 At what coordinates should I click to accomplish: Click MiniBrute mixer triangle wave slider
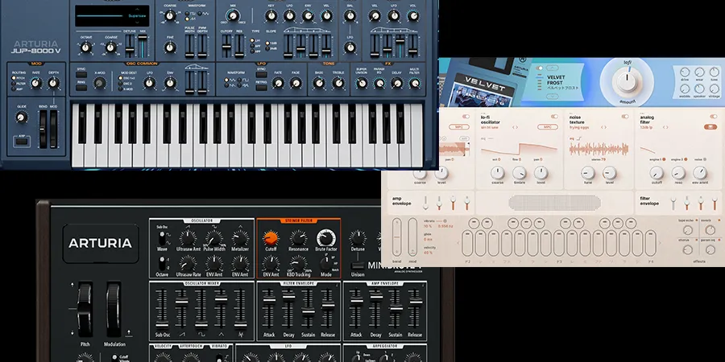221,308
